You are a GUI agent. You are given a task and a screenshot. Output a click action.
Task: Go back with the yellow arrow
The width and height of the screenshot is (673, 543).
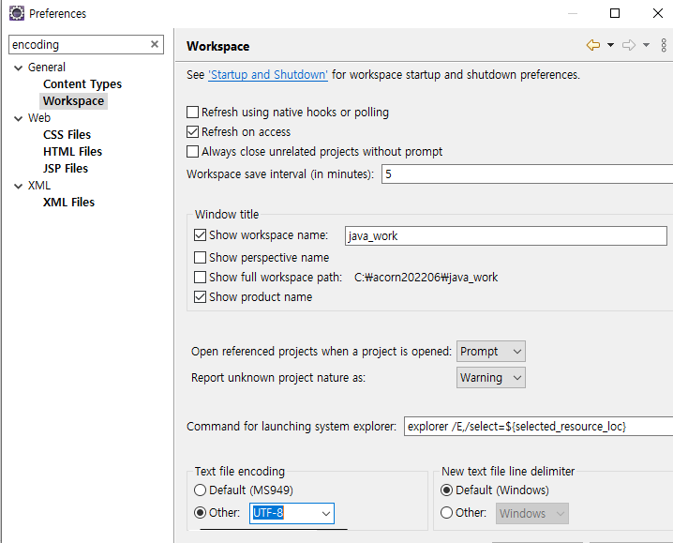tap(593, 45)
